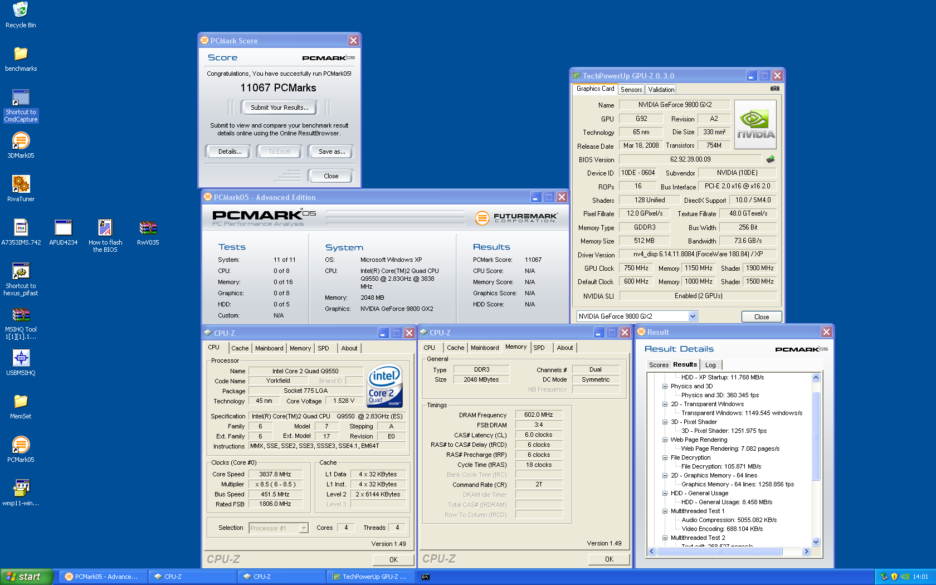Open About tab in right CPU-Z
The image size is (936, 585).
565,348
